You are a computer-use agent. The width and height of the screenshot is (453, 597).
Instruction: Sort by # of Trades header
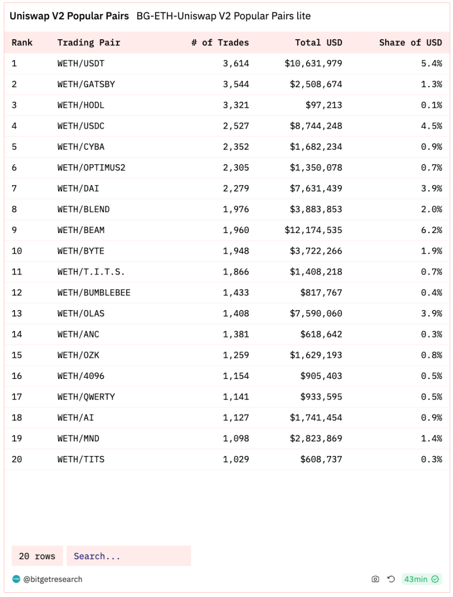point(220,43)
